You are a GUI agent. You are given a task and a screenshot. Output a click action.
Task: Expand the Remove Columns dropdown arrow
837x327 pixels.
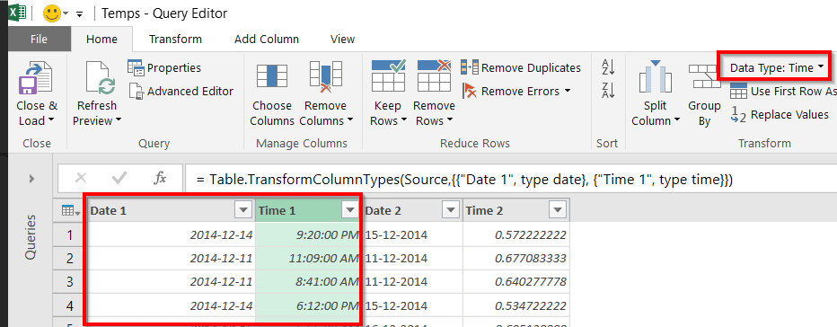[349, 120]
